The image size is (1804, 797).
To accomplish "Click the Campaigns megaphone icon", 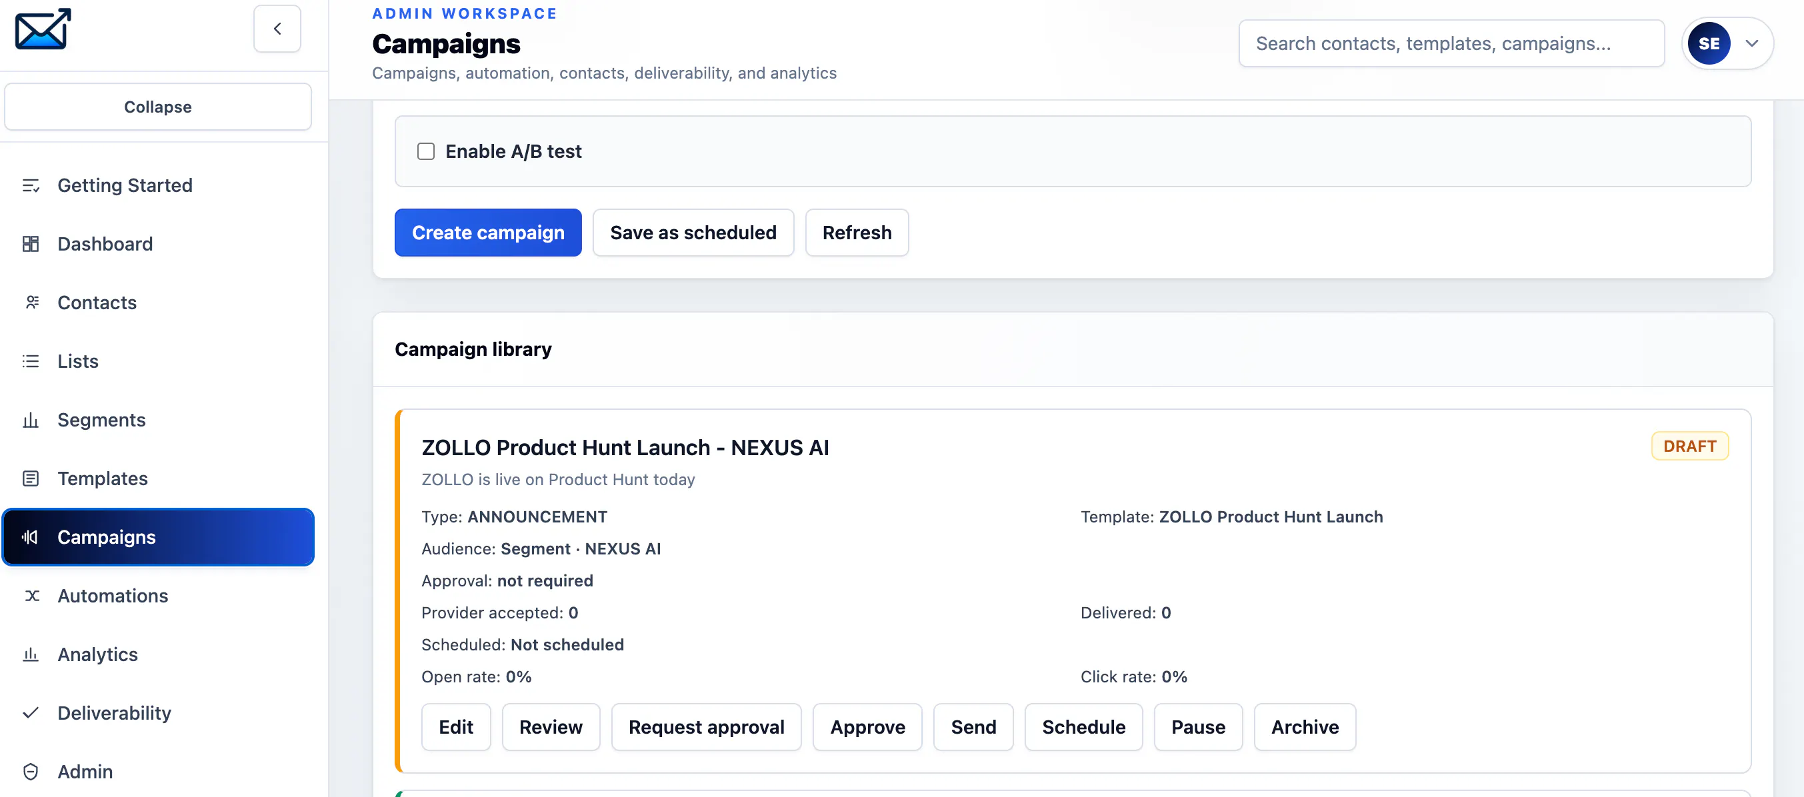I will [x=31, y=537].
